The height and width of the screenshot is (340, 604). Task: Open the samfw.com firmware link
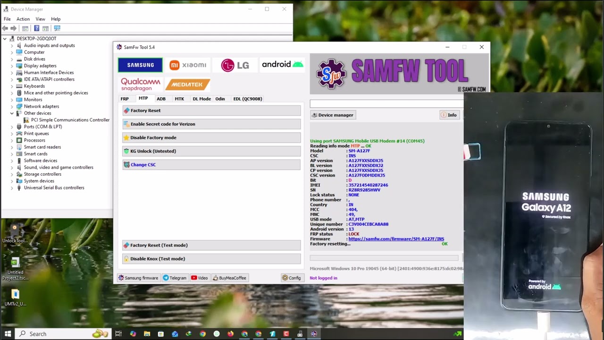click(x=396, y=239)
